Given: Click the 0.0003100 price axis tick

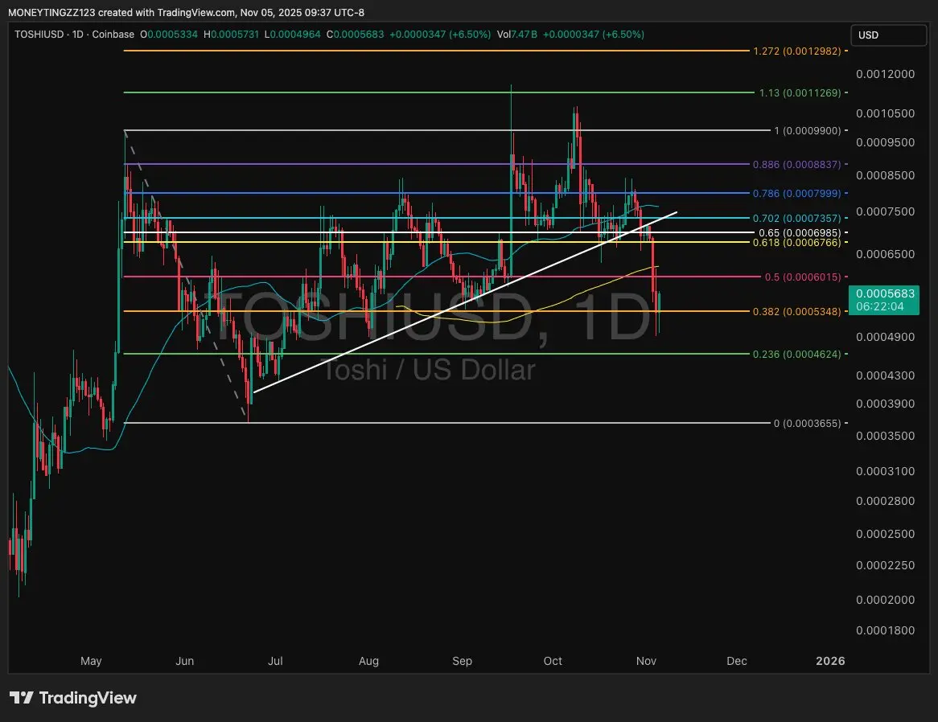Looking at the screenshot, I should coord(886,472).
